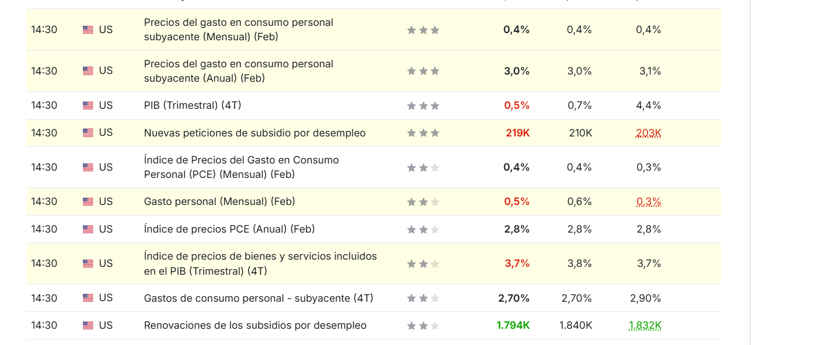The image size is (815, 345).
Task: Click the red actual value 219K
Action: tap(517, 133)
